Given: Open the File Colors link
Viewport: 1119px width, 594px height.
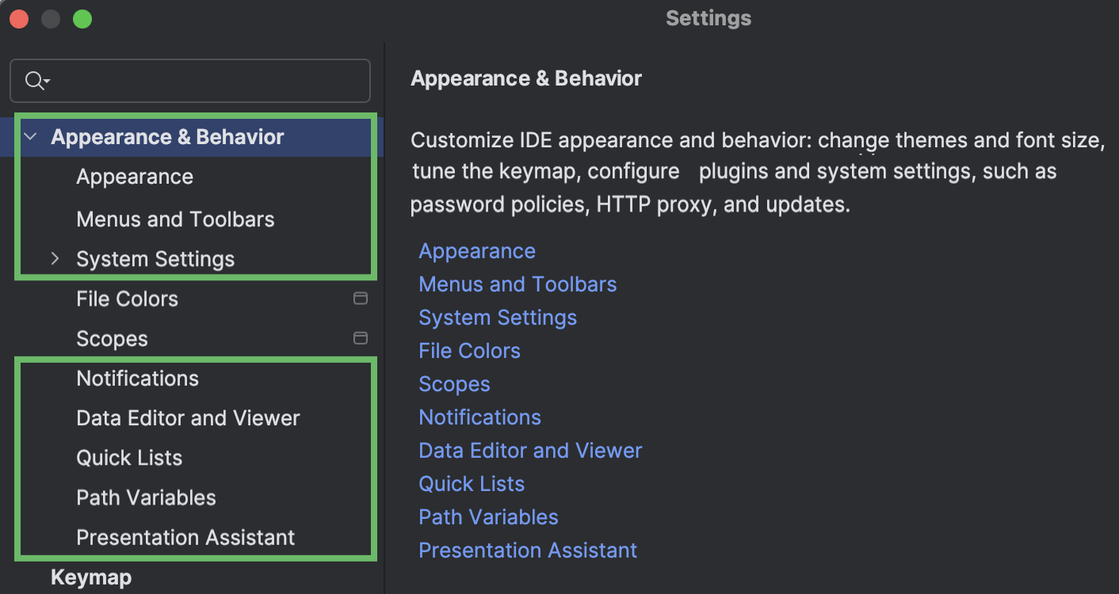Looking at the screenshot, I should pyautogui.click(x=469, y=350).
